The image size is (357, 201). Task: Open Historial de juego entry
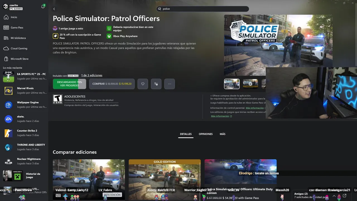point(24,176)
